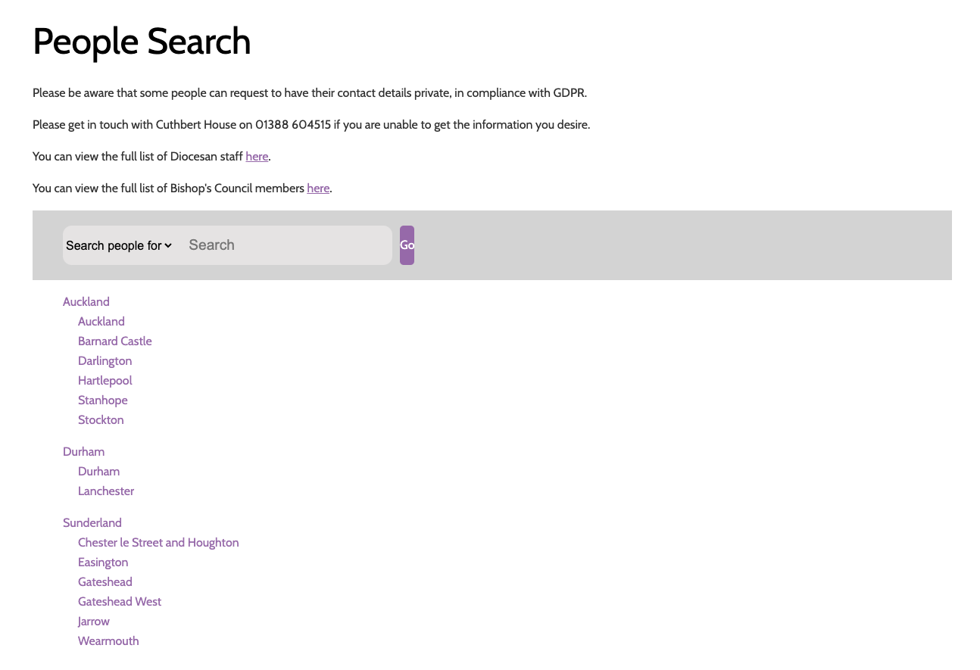Open Chester le Street and Houghton link
The height and width of the screenshot is (670, 980).
coord(158,543)
